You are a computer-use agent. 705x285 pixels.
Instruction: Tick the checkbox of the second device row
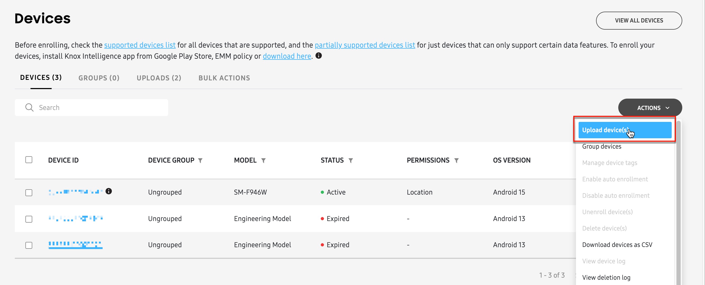coord(29,219)
